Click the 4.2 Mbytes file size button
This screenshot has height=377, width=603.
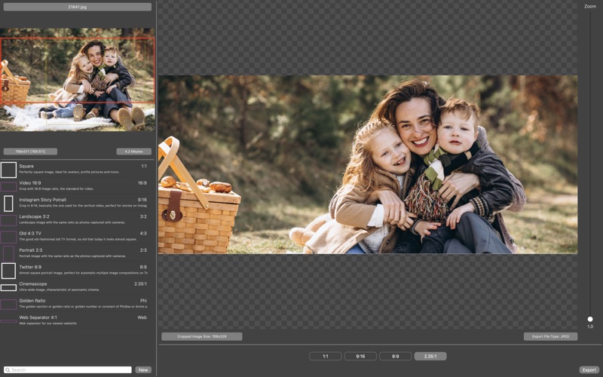point(134,152)
